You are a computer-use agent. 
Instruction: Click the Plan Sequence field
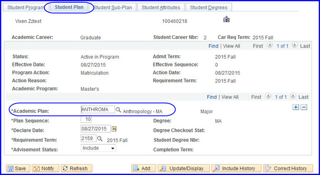tap(86, 119)
